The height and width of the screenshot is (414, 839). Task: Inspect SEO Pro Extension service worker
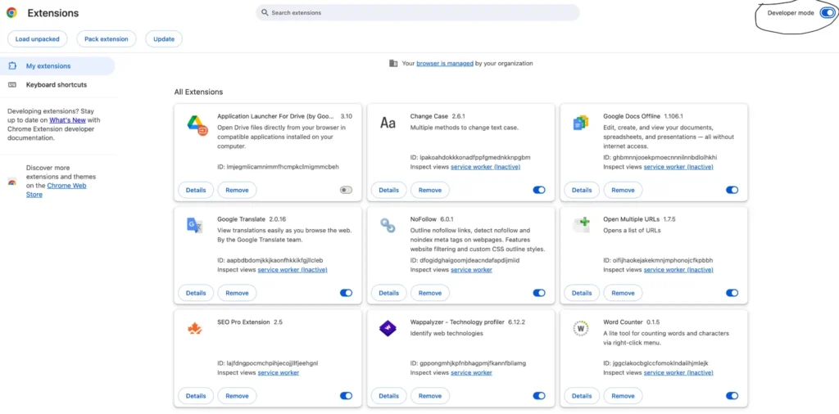coord(279,373)
